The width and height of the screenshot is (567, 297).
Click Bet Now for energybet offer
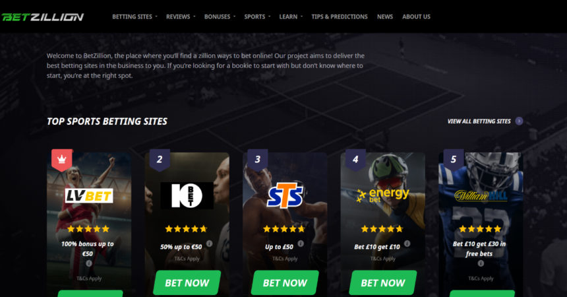[383, 283]
